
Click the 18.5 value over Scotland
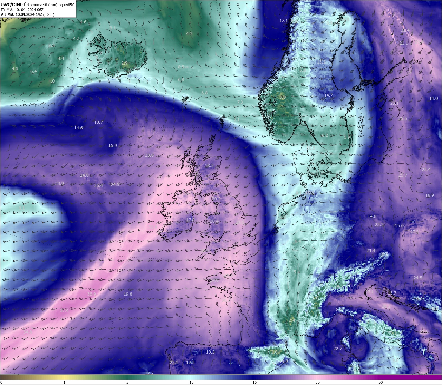[x=209, y=166]
